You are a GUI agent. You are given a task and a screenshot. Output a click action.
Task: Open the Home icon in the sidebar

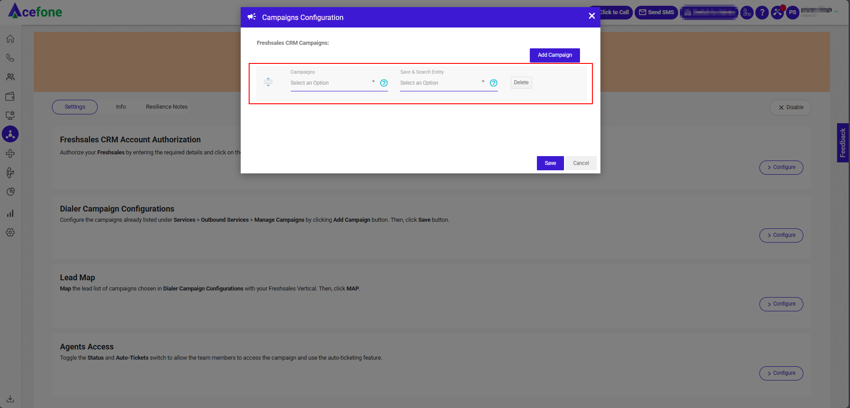pos(10,39)
